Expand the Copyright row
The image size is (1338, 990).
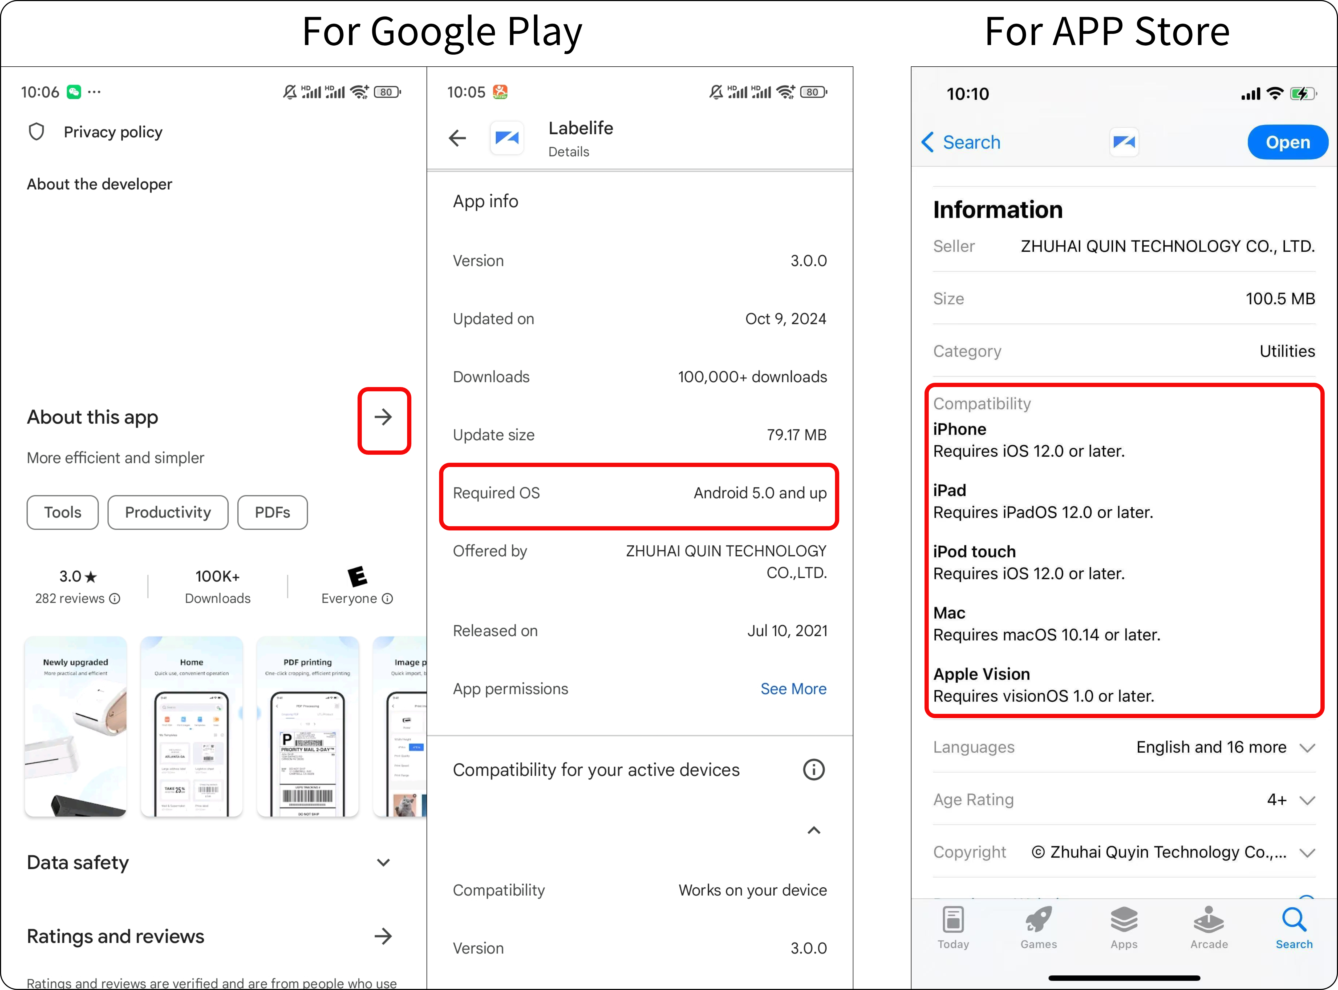[x=1124, y=852]
